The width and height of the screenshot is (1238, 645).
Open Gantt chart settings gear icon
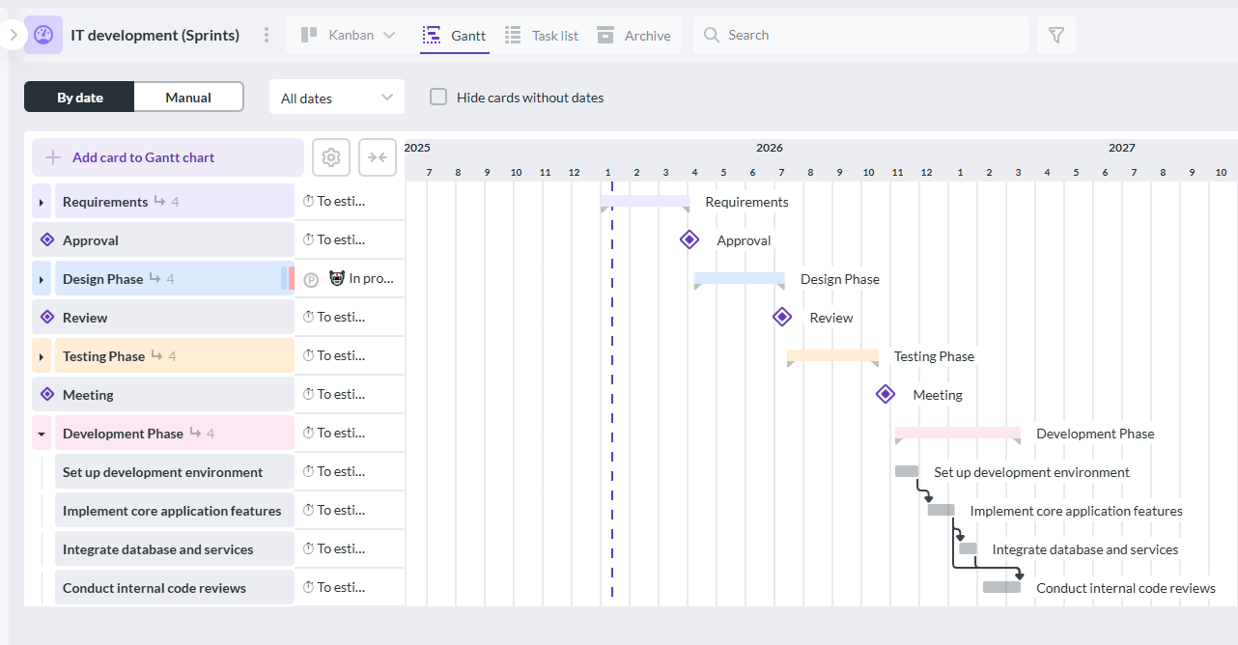[331, 156]
